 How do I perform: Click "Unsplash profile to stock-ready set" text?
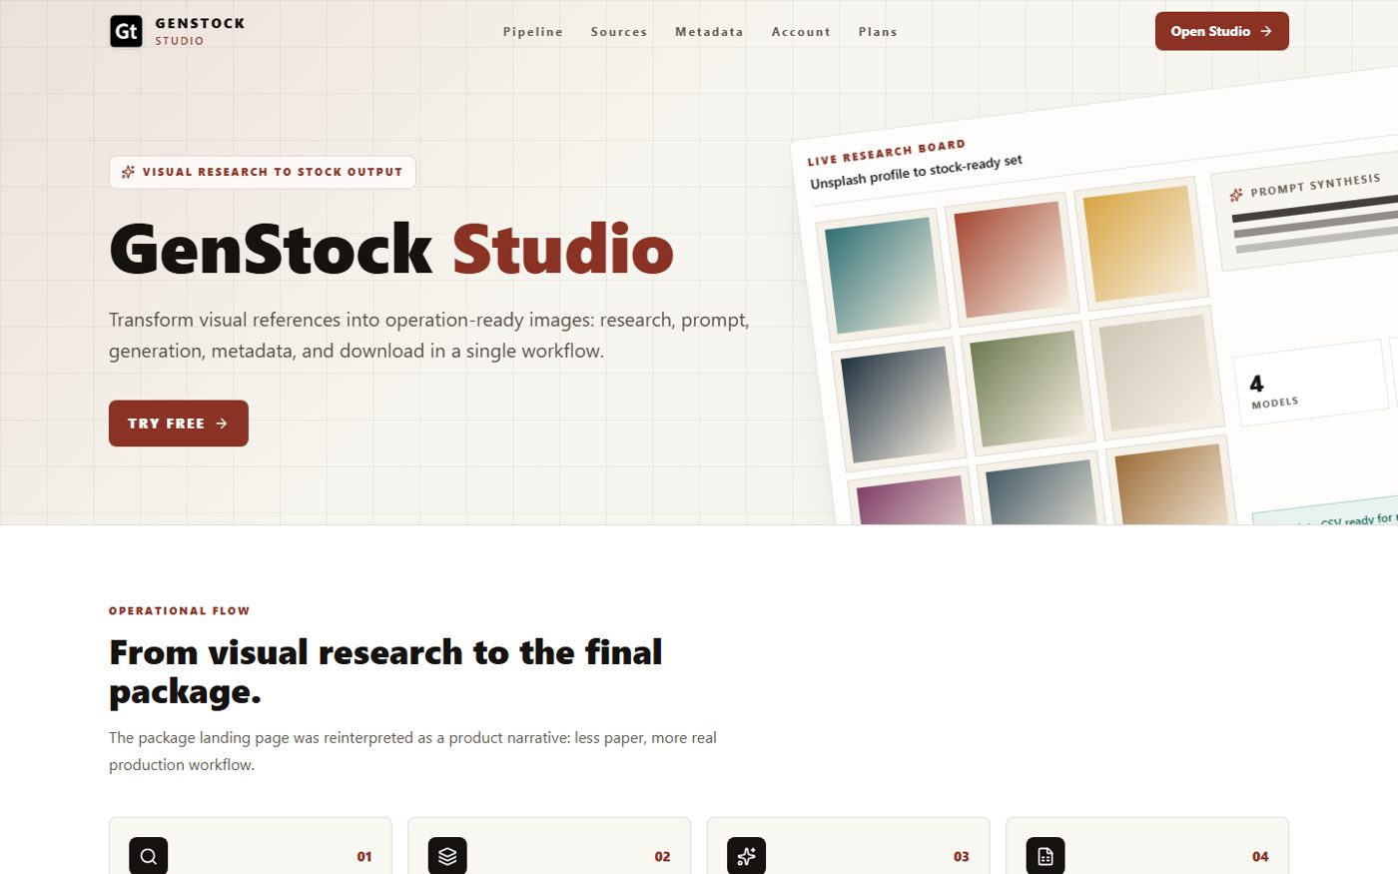(916, 172)
